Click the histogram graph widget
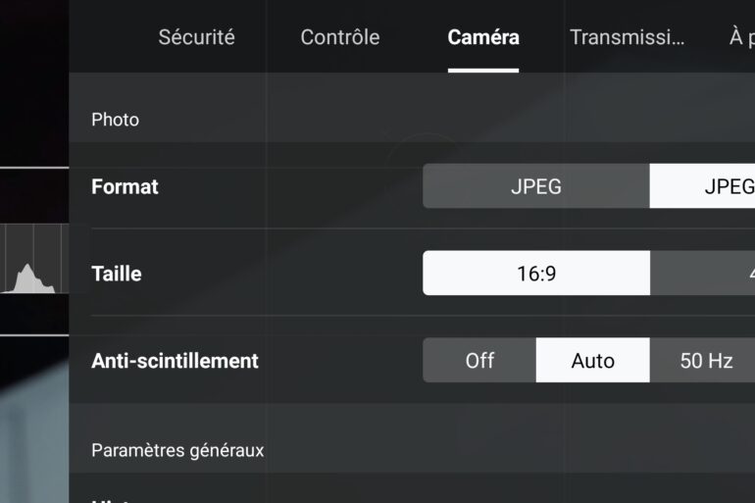The height and width of the screenshot is (503, 755). tap(31, 260)
